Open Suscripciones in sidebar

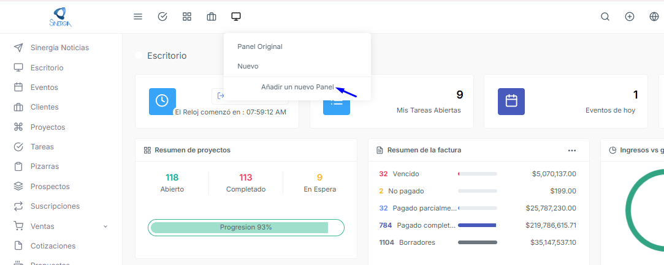[x=55, y=206]
